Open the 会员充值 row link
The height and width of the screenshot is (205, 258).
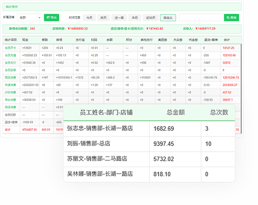(10, 55)
